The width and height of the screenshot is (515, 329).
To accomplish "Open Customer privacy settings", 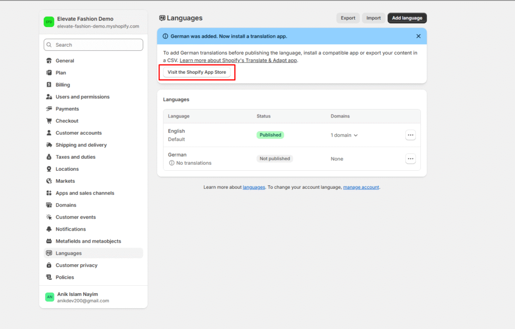I will click(93, 265).
